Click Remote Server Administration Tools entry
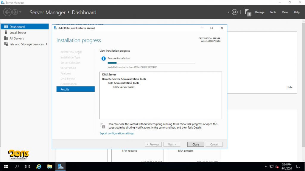 tap(124, 79)
